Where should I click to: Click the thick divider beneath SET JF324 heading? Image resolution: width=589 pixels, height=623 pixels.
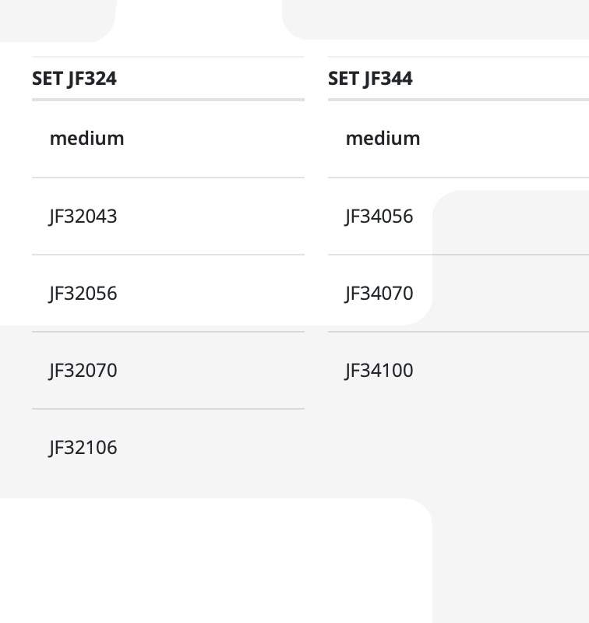pos(168,100)
